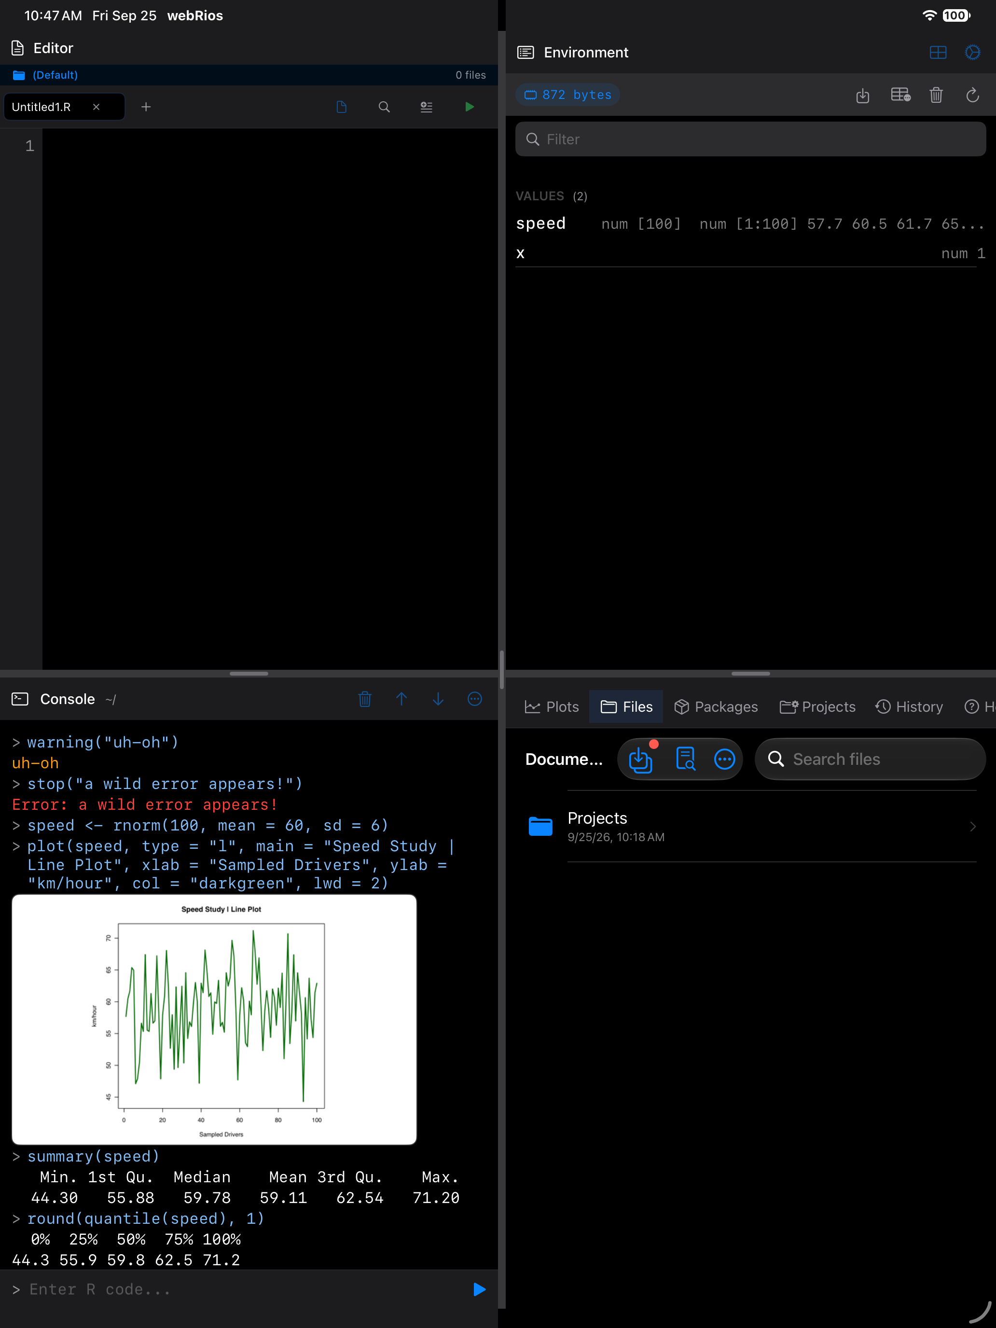Tap the webRios app name in status bar
The width and height of the screenshot is (996, 1328).
click(194, 15)
